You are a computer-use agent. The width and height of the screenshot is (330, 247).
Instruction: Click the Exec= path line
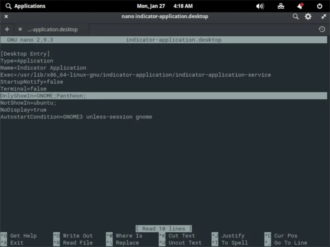(x=136, y=75)
